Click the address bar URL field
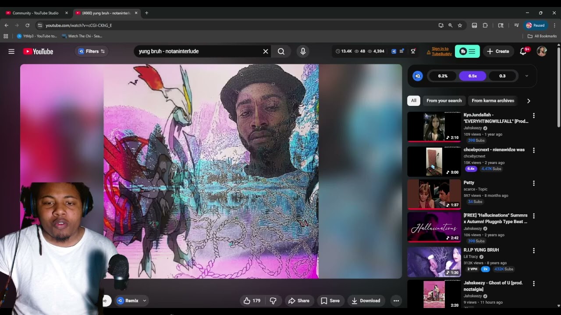The width and height of the screenshot is (561, 315). [237, 25]
